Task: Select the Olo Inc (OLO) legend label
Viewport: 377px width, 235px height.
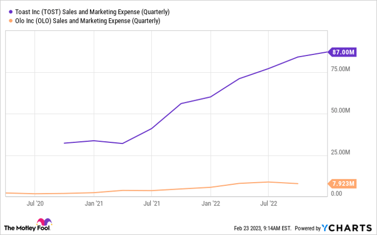Action: 87,21
